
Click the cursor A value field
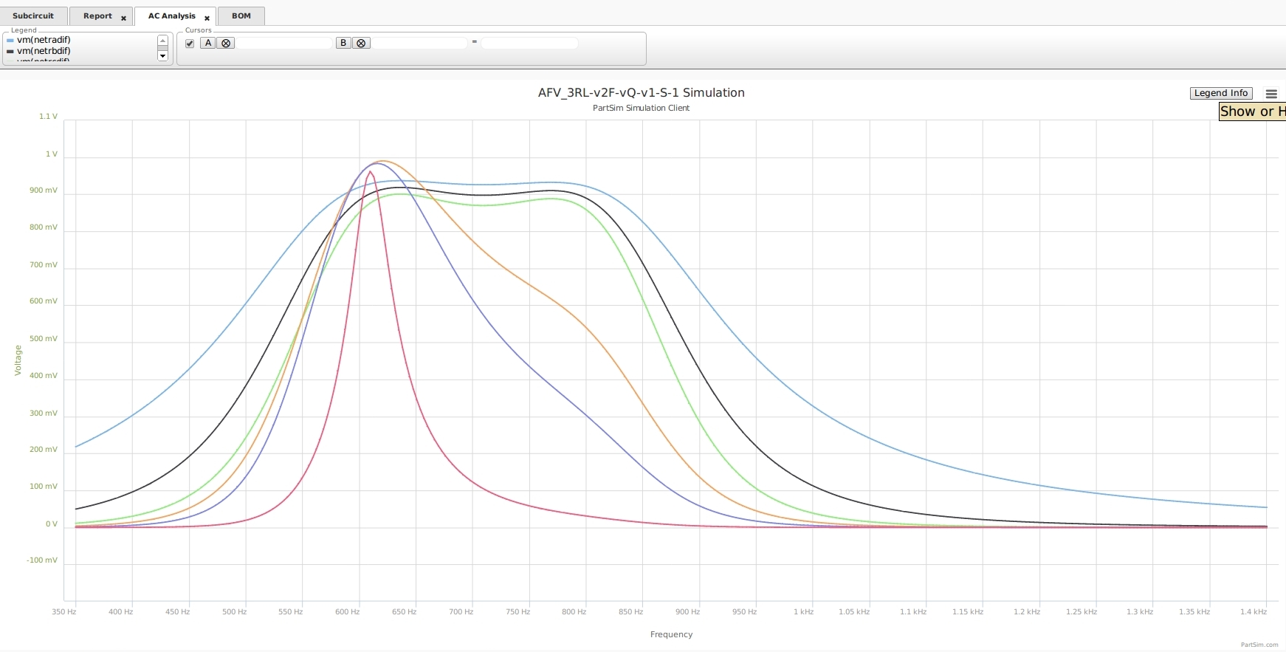284,44
